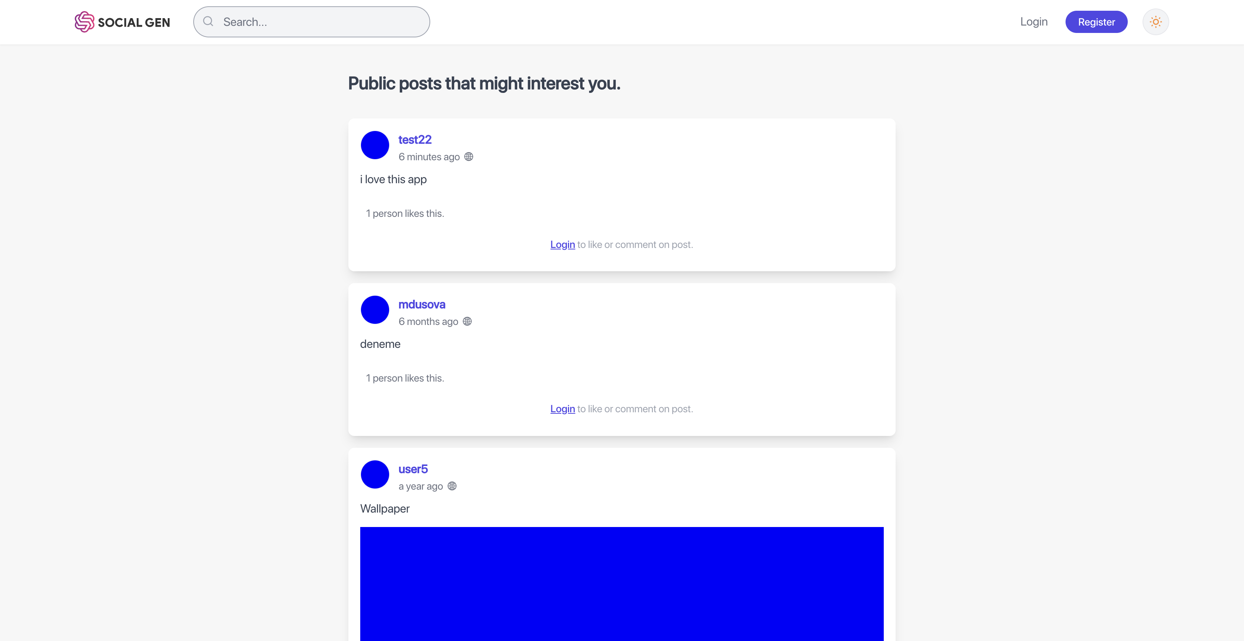
Task: Open user test22's profile
Action: (414, 140)
